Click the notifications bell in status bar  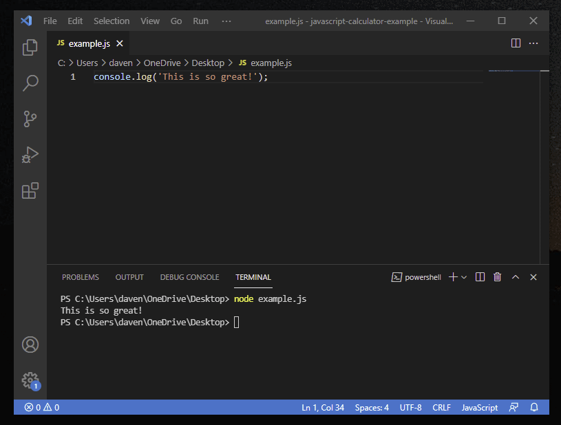click(x=534, y=407)
